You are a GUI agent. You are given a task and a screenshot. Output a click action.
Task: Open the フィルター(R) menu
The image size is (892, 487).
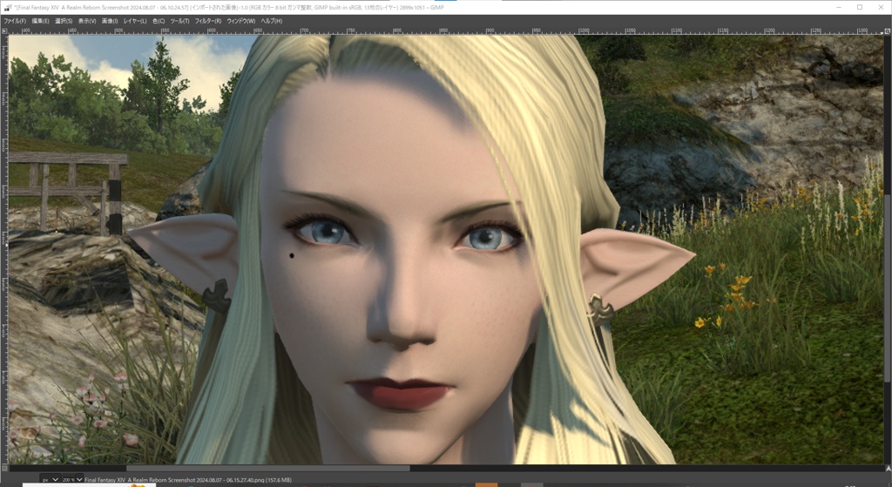tap(207, 21)
